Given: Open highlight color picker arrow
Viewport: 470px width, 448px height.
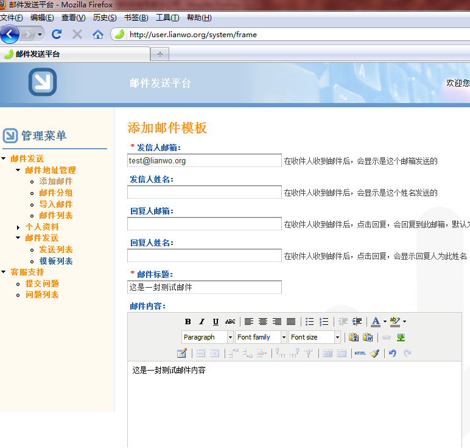Looking at the screenshot, I should coord(405,322).
